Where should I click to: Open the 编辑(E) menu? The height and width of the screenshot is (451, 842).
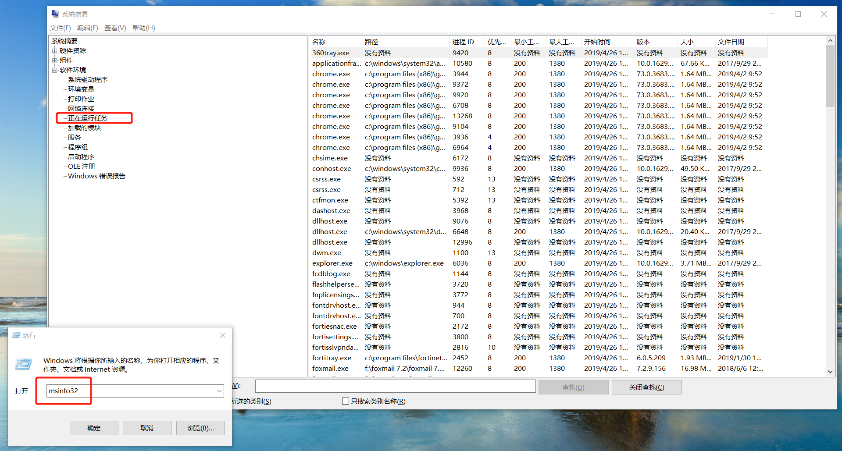pos(88,28)
